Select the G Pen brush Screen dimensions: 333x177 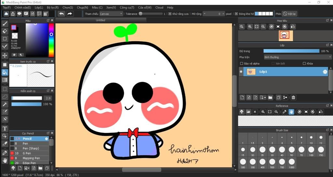[x=27, y=153]
